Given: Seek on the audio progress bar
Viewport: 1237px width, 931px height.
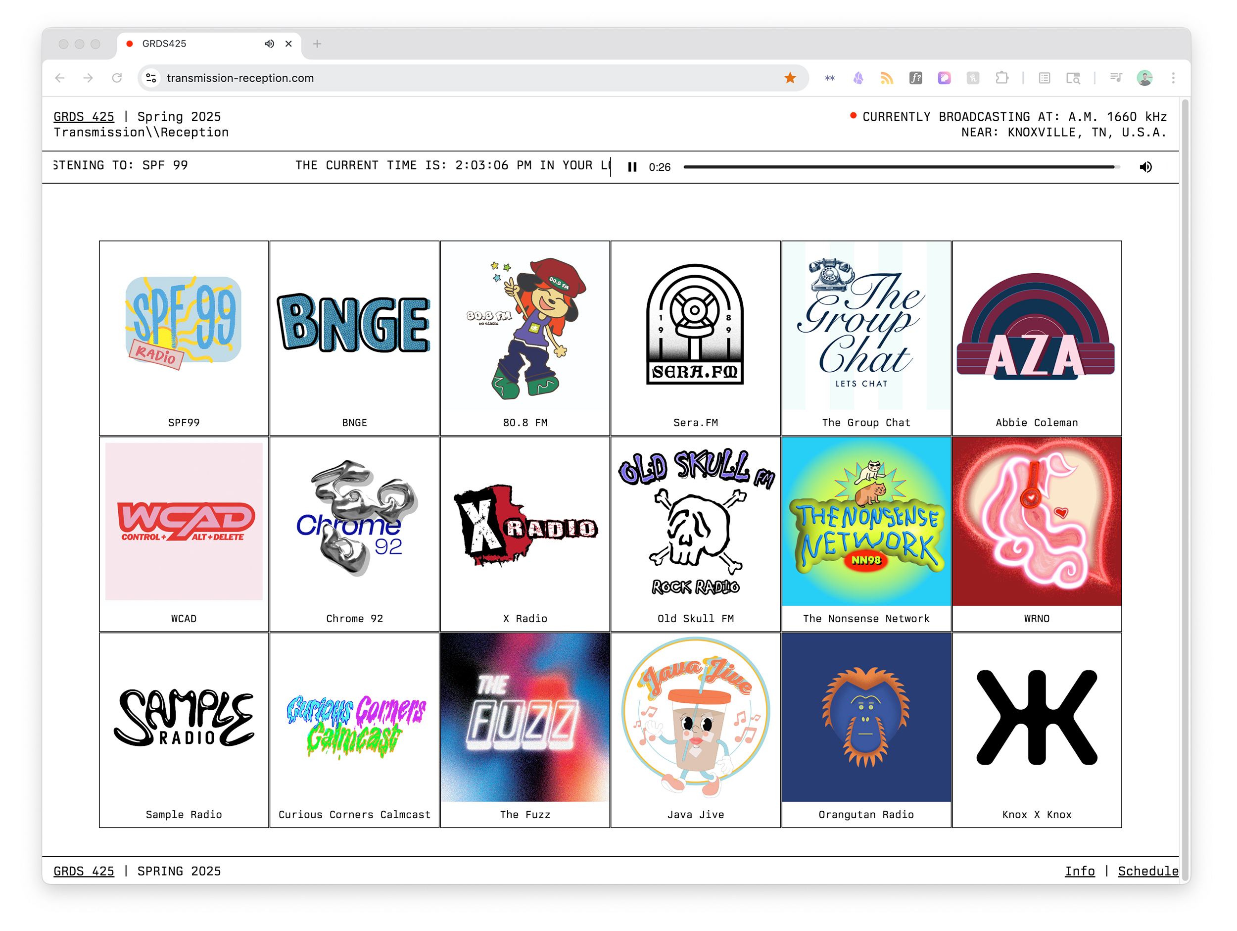Looking at the screenshot, I should 901,167.
